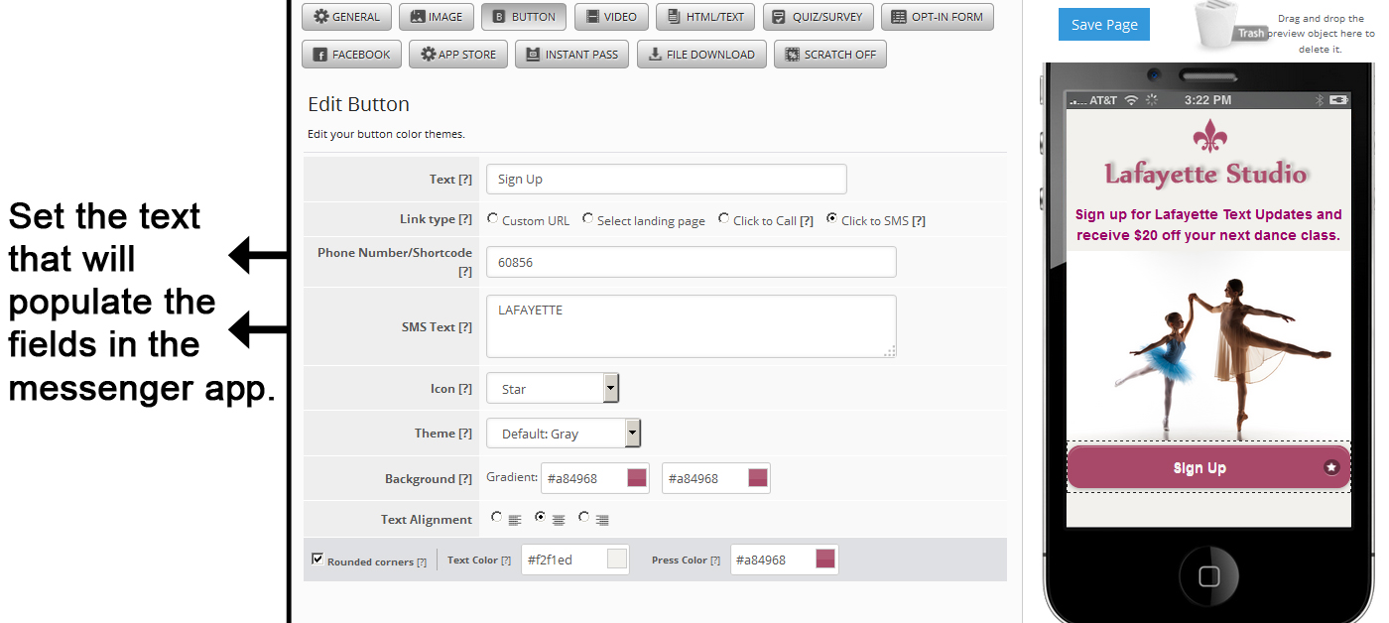Image resolution: width=1389 pixels, height=623 pixels.
Task: Select Click to Call link type
Action: (x=724, y=218)
